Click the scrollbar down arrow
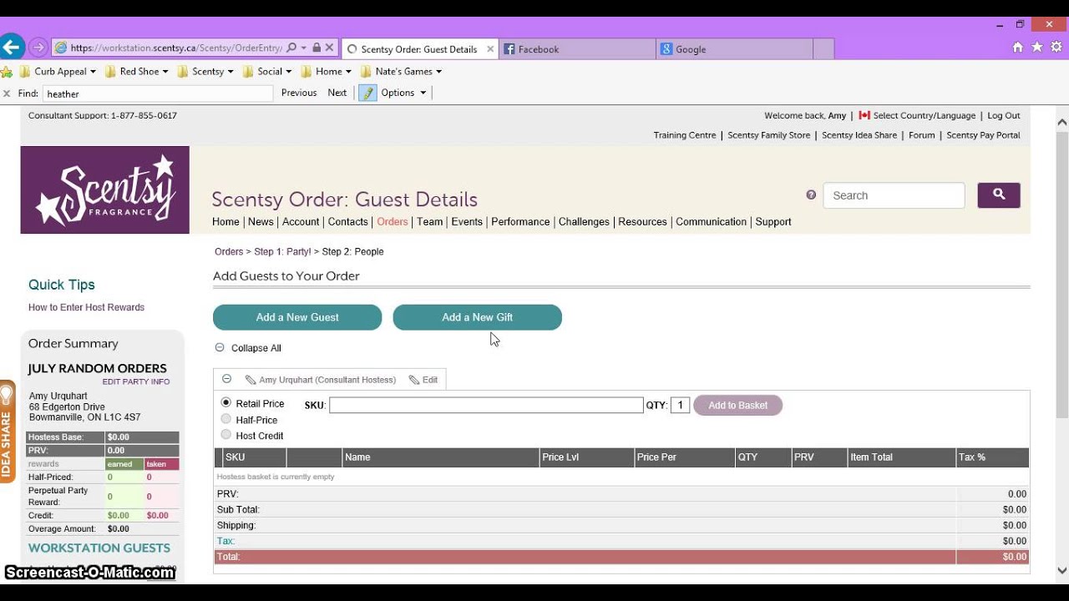This screenshot has height=601, width=1069. (1062, 571)
